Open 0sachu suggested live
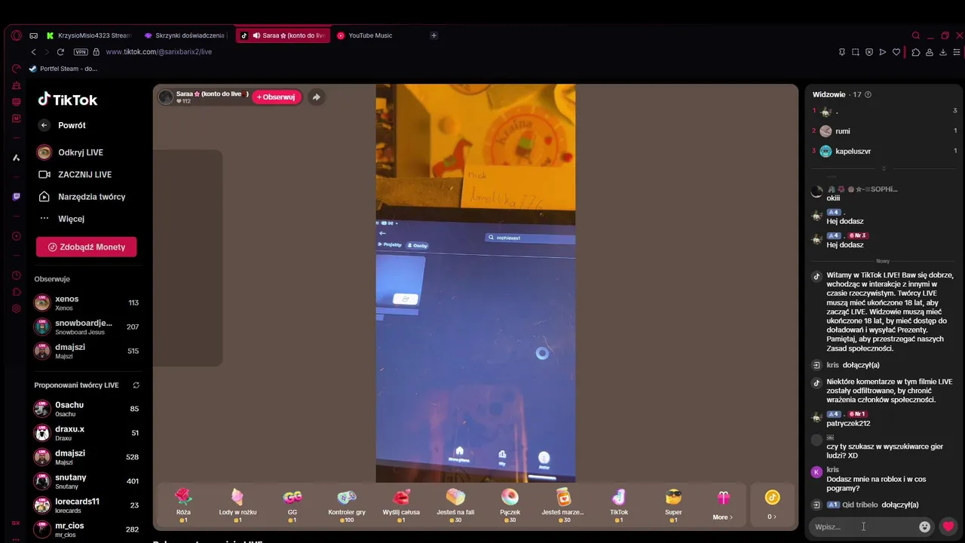This screenshot has width=965, height=543. coord(87,409)
